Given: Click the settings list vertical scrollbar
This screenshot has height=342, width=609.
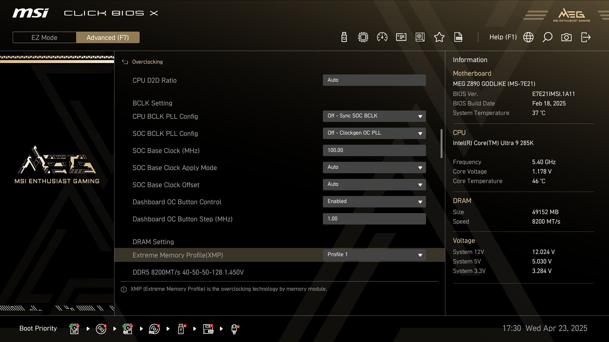Looking at the screenshot, I should tap(441, 143).
